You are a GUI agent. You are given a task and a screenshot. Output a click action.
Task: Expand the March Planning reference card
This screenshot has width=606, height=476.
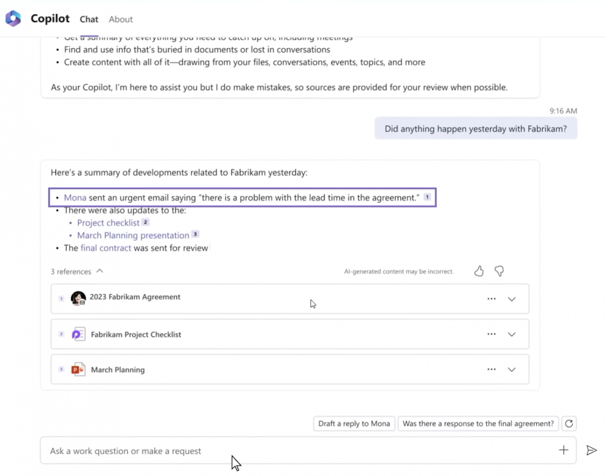(512, 369)
